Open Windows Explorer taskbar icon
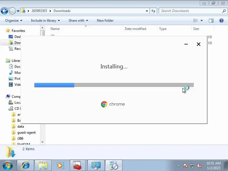This screenshot has height=171, width=228. (43, 165)
